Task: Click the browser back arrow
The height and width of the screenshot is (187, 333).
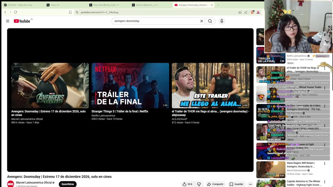Action: pos(5,12)
